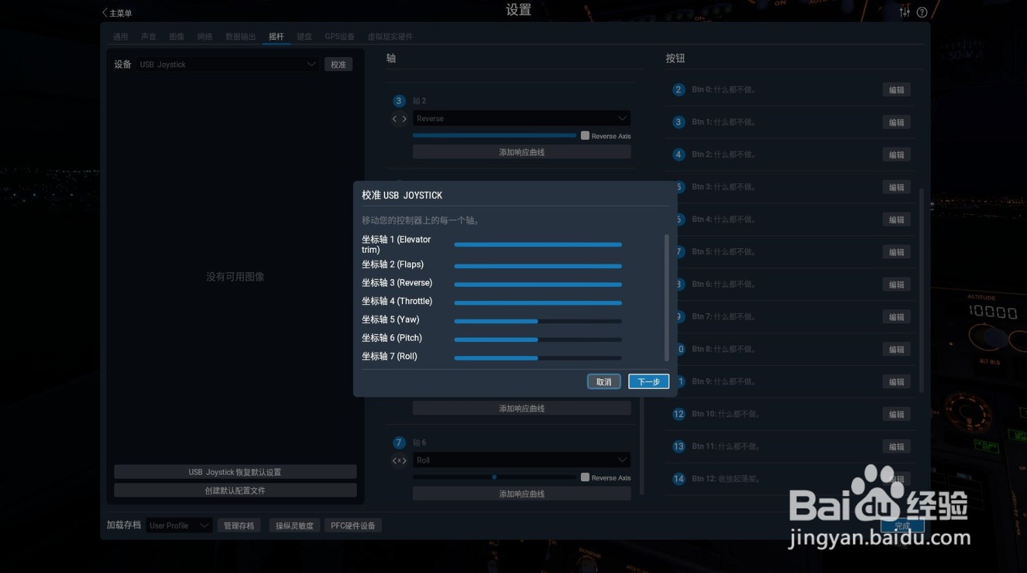1027x573 pixels.
Task: Click 添加响应曲线 under 轴 6
Action: [521, 493]
